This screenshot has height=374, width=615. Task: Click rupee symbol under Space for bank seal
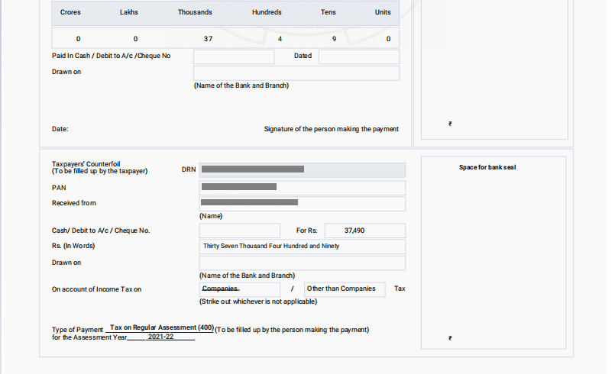coord(450,338)
